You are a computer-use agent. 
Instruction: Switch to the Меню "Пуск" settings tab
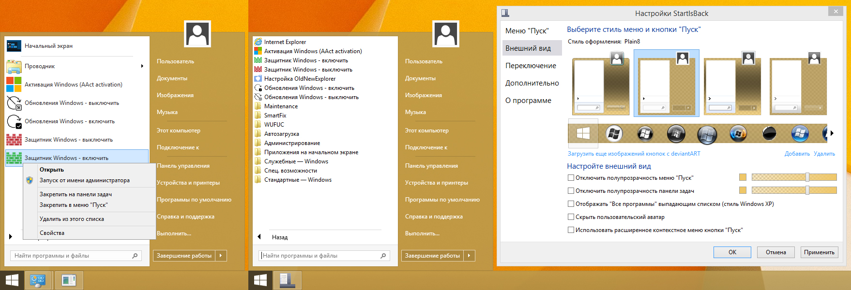click(527, 31)
